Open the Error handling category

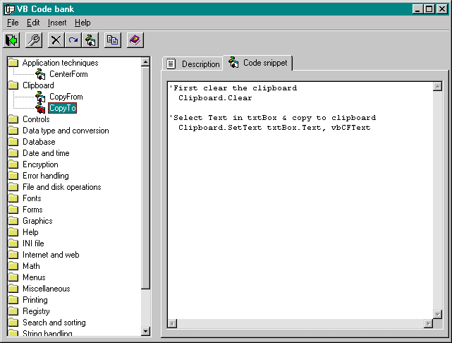point(45,176)
